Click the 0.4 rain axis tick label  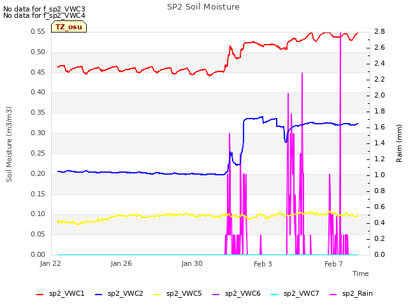379,222
